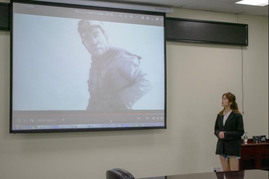
Task: Click the first round icon in bottom-right controls
Action: 153,118
